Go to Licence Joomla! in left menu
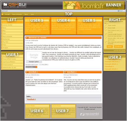This screenshot has width=127, height=121. point(12,25)
